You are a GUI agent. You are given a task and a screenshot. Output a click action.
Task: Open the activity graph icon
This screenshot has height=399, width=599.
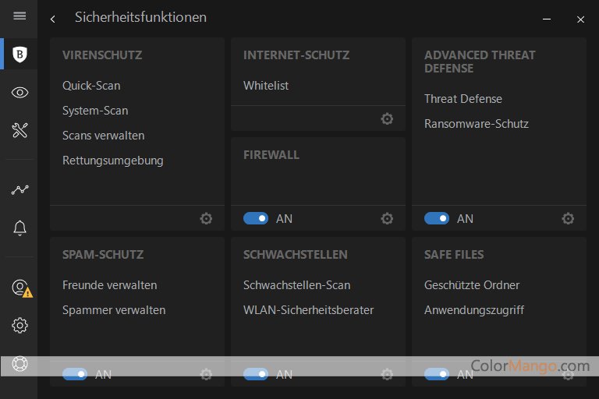click(19, 189)
